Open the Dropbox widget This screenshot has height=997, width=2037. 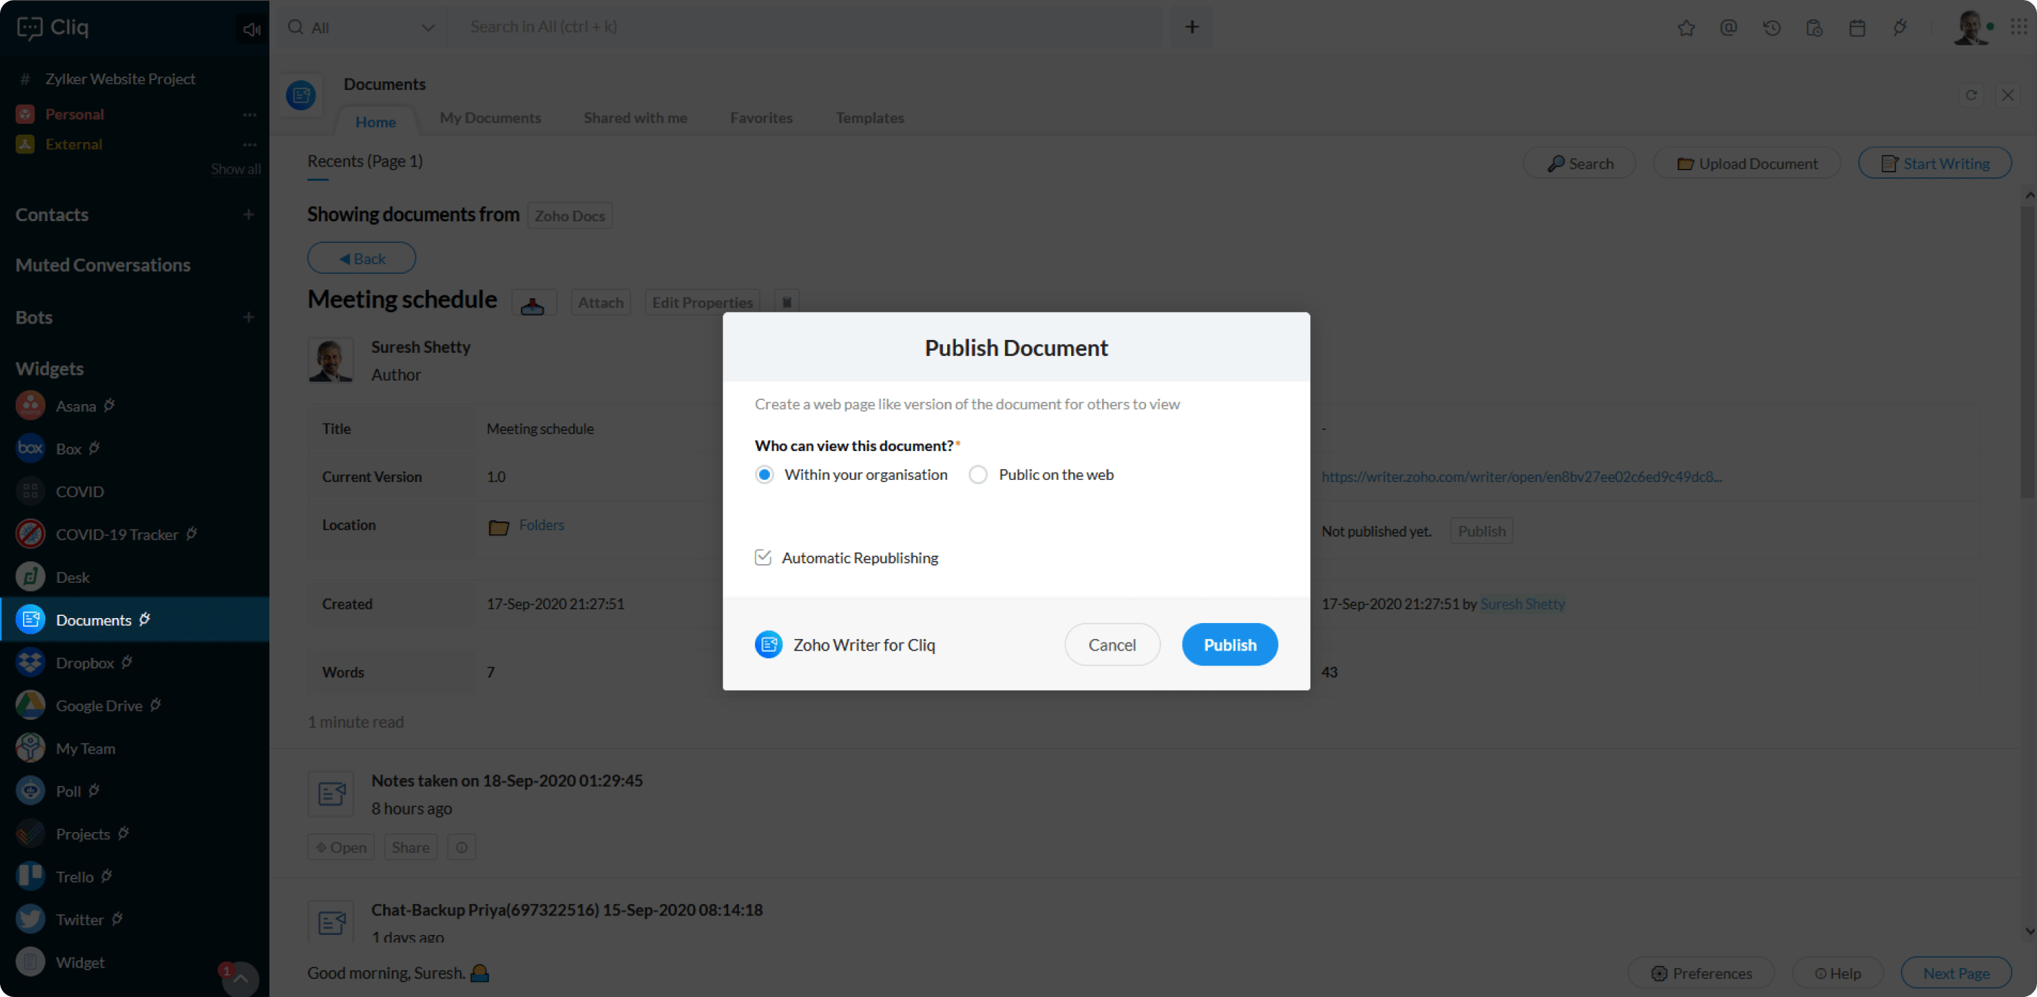(x=86, y=663)
